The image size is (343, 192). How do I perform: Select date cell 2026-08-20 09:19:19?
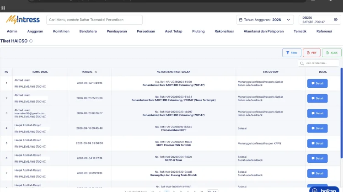point(89,173)
